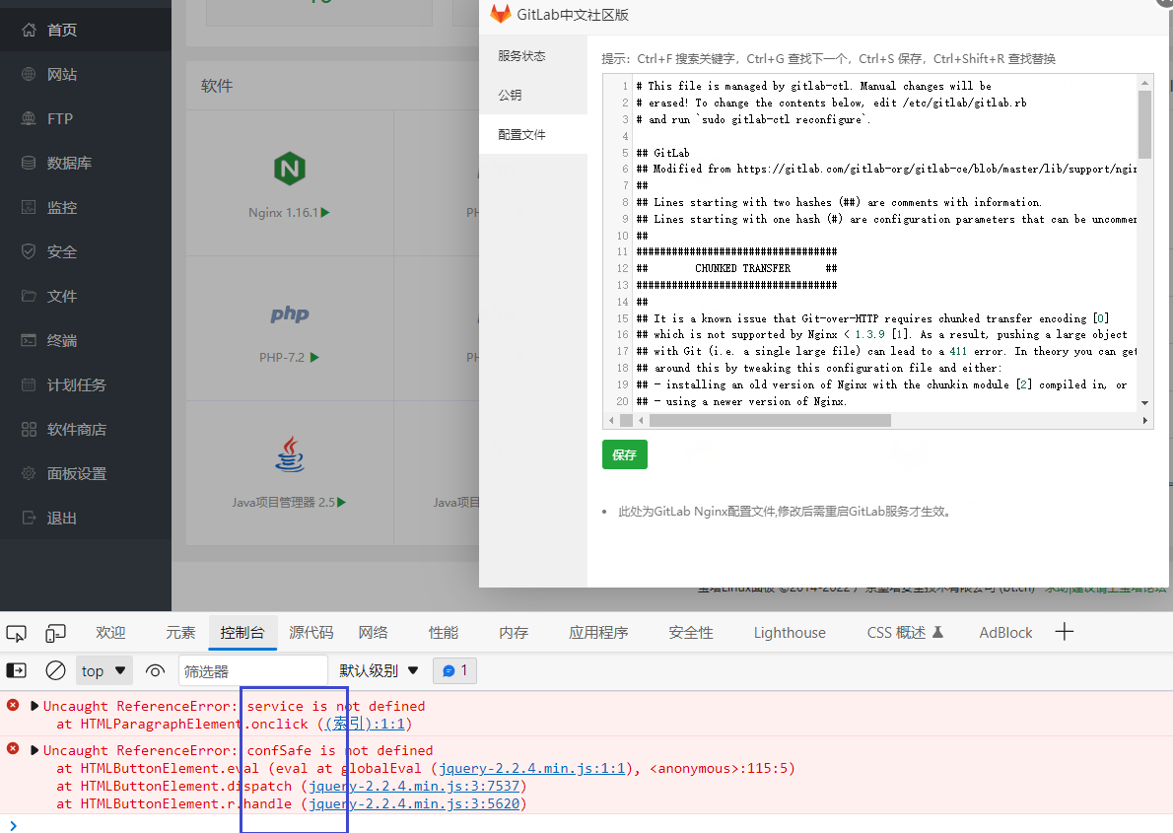The width and height of the screenshot is (1173, 833).
Task: Switch to the 元素 DevTools tab
Action: [x=180, y=633]
